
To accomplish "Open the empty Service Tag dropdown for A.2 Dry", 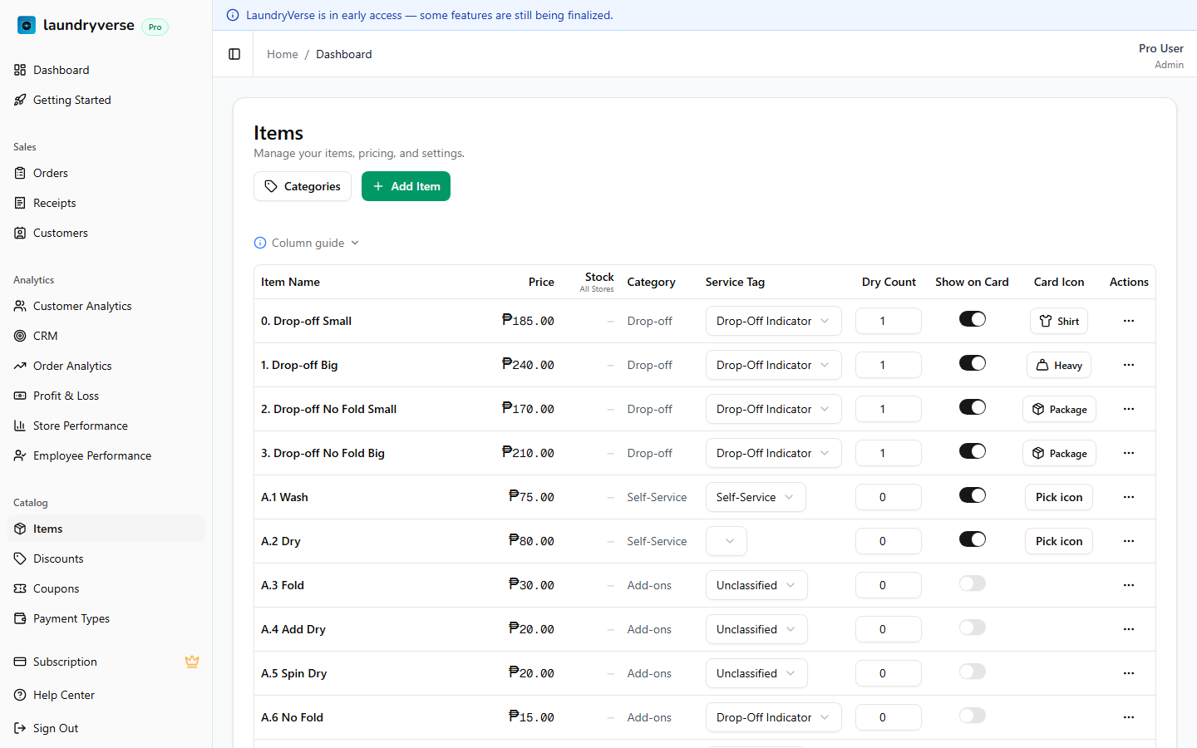I will (727, 541).
